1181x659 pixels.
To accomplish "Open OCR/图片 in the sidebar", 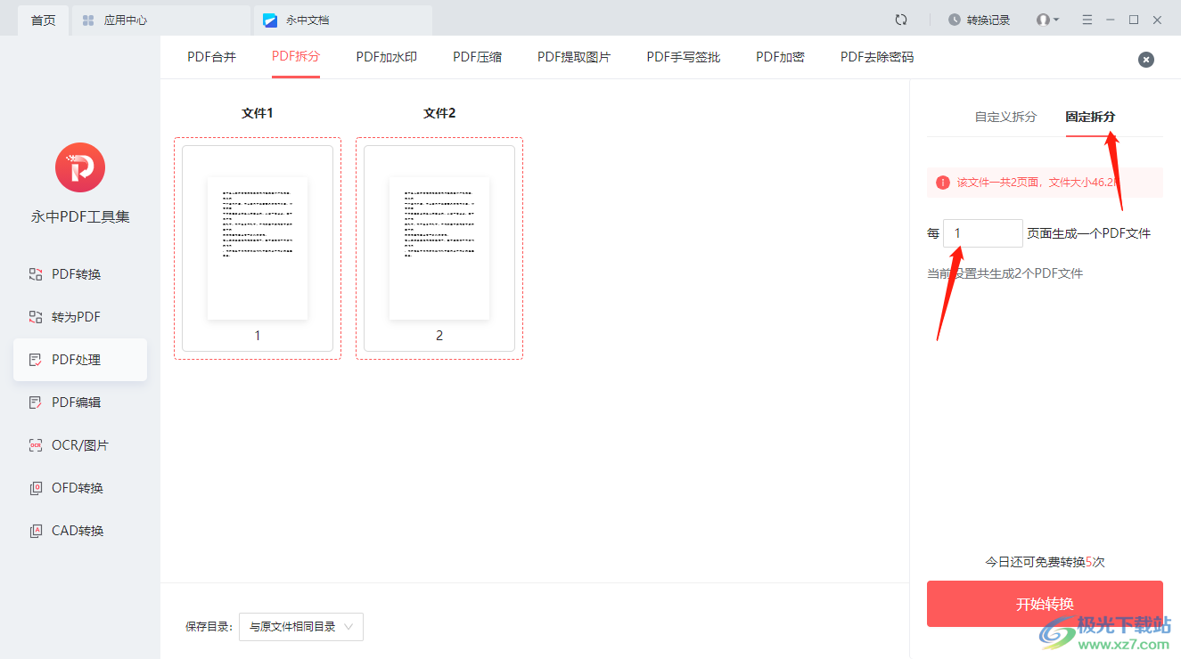I will (x=80, y=445).
